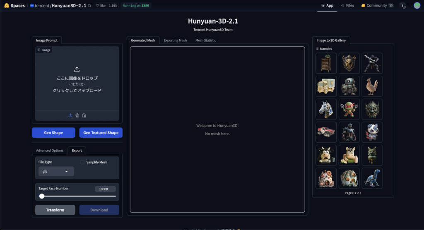Copy the space name with the copy icon
Image resolution: width=424 pixels, height=230 pixels.
pyautogui.click(x=89, y=5)
